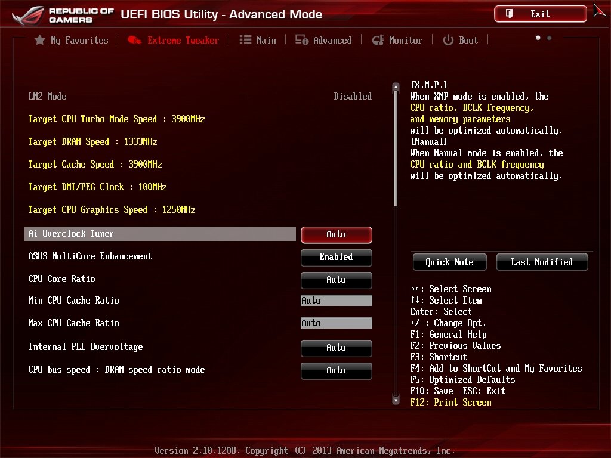611x458 pixels.
Task: Click the ROG logo in the header
Action: (x=29, y=13)
